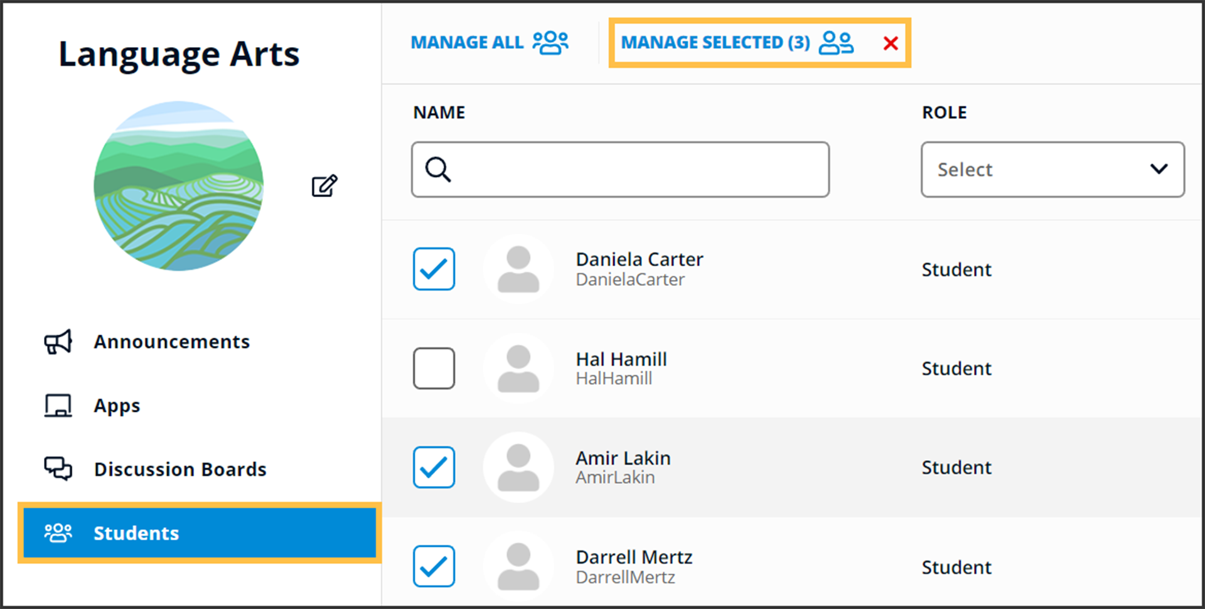Uncheck Daniela Carter's checkbox
The image size is (1205, 609).
pos(434,269)
